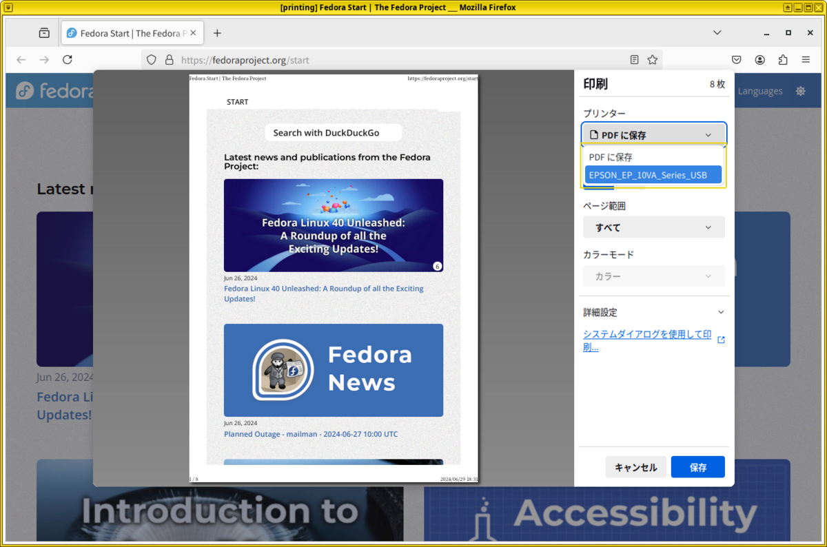
Task: Save the page to Pocket
Action: (736, 60)
